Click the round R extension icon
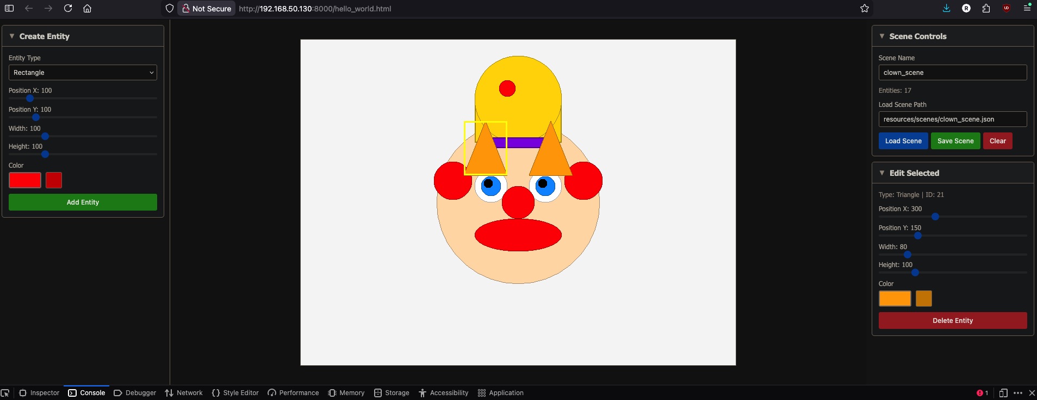This screenshot has width=1037, height=400. click(x=966, y=8)
